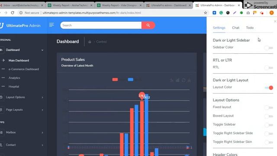Bookmark page with the star icon
This screenshot has height=156, width=277.
tap(205, 13)
